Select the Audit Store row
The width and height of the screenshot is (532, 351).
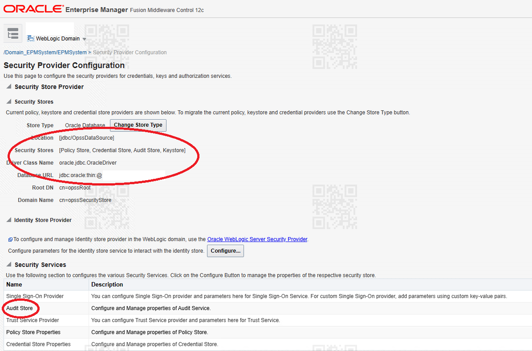[x=268, y=308]
